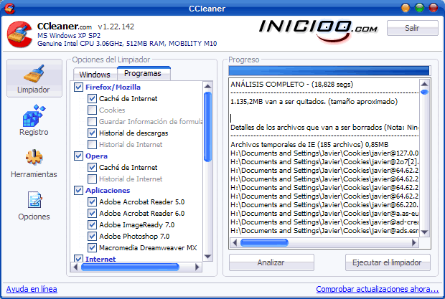Uncheck Macromedia Dreamweaver MX
Viewport: 445px width, 299px height.
tap(92, 247)
